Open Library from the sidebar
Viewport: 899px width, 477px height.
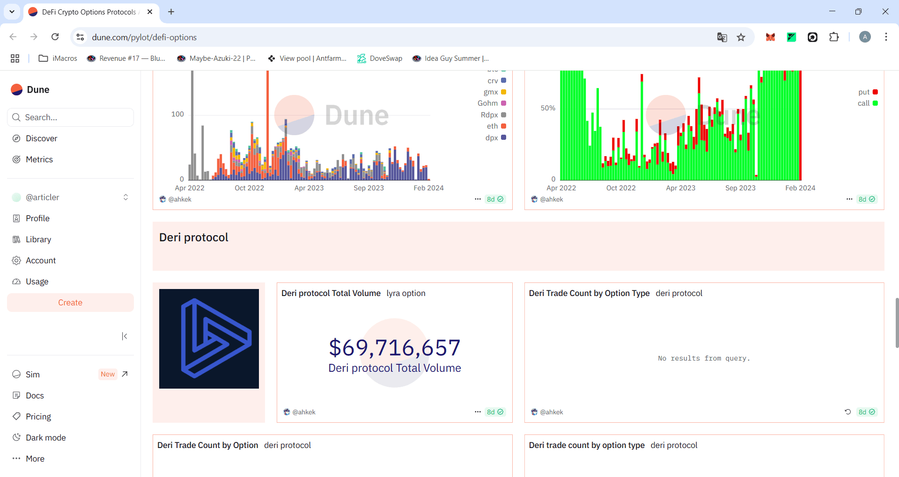tap(38, 239)
